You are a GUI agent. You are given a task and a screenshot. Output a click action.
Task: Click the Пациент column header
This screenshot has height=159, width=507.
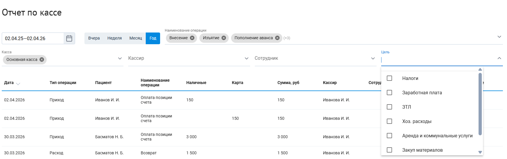click(x=104, y=83)
